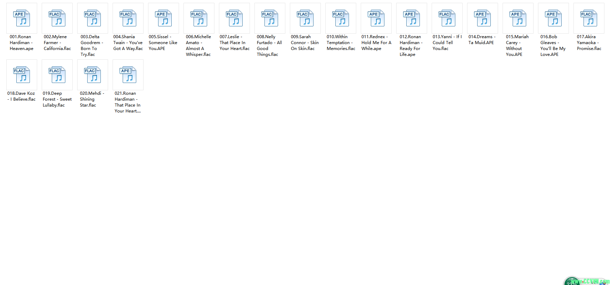This screenshot has height=285, width=611.
Task: Click the filename text '001.Ronan Hardiman - Heaven.ape'
Action: pos(22,43)
